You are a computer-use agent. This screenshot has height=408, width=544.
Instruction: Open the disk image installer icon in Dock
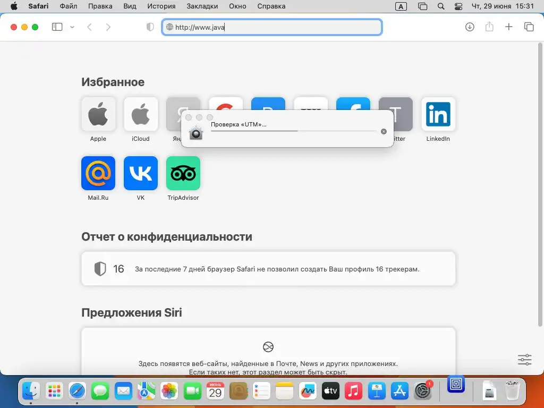click(x=489, y=391)
